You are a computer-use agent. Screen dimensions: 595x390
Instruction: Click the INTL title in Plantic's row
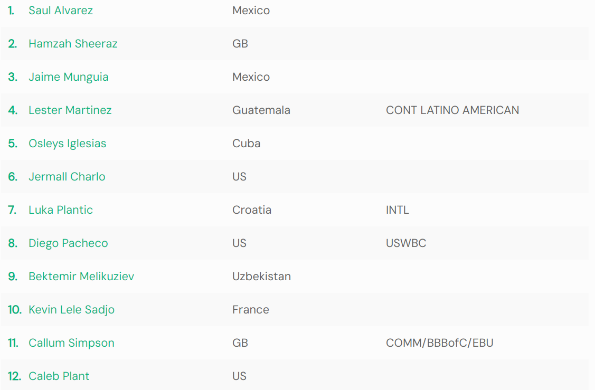click(397, 210)
